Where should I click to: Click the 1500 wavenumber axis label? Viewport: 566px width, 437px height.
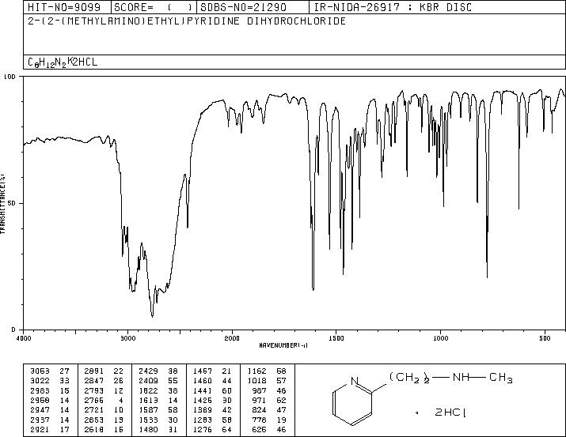pos(336,338)
